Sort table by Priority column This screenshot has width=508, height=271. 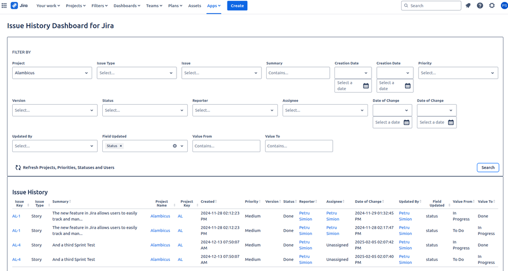tap(260, 201)
